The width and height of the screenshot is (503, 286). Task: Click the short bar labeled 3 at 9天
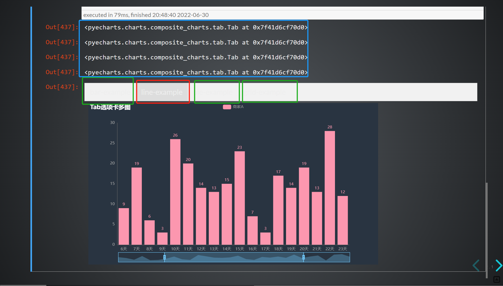[x=162, y=238]
